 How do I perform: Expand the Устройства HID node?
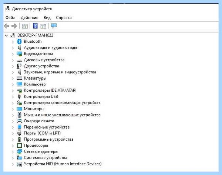pos(13,164)
